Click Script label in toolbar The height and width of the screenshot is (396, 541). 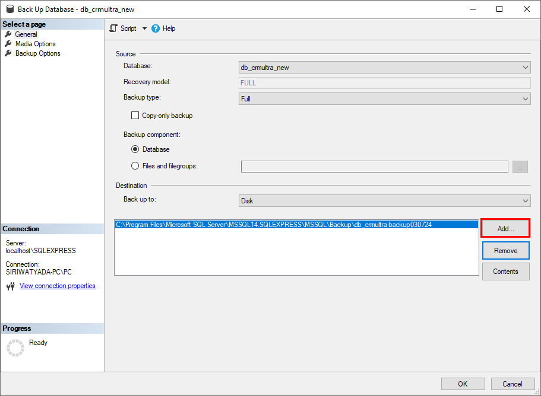[128, 28]
